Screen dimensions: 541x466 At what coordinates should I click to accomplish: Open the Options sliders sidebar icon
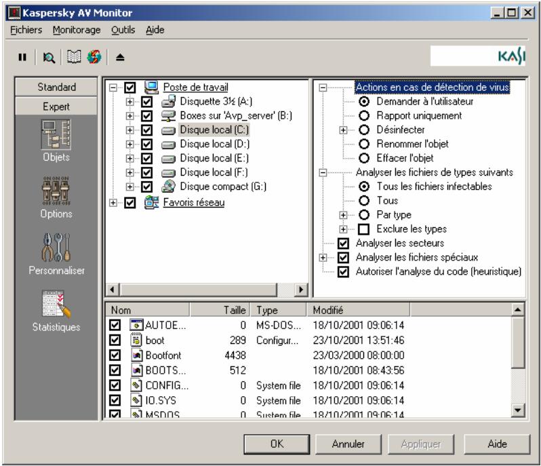[56, 191]
